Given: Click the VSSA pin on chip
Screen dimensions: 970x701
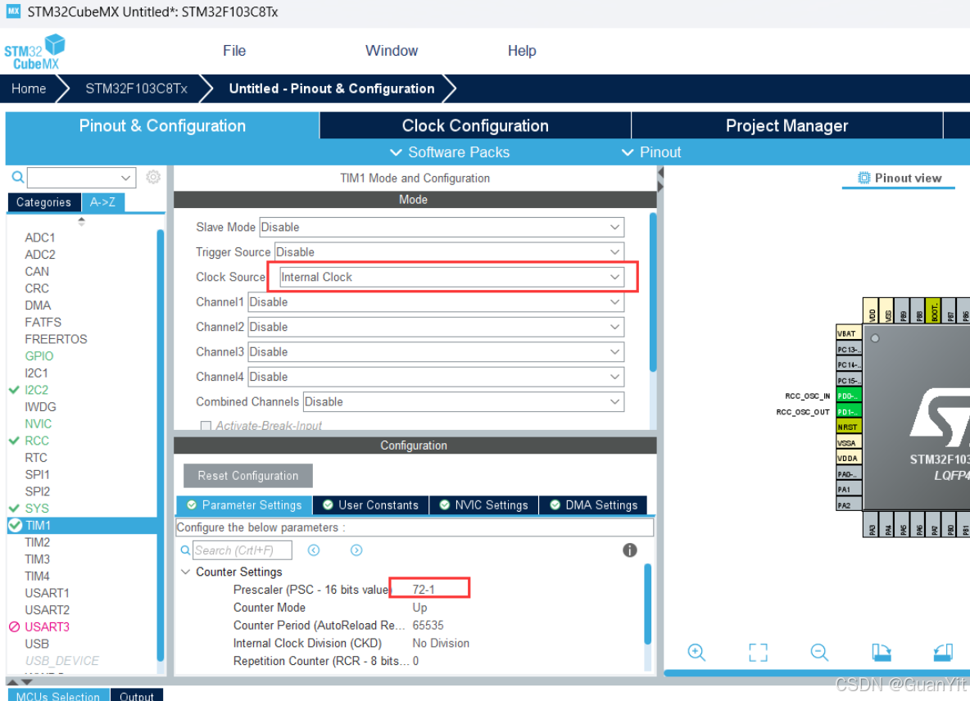Looking at the screenshot, I should click(848, 442).
